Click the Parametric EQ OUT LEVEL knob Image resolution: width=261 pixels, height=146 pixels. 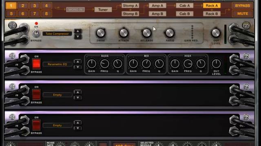[x=216, y=64]
